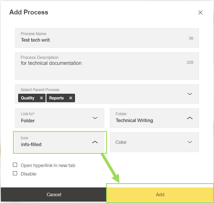214x203 pixels.
Task: Remove the Reports parent process tag
Action: (71, 98)
